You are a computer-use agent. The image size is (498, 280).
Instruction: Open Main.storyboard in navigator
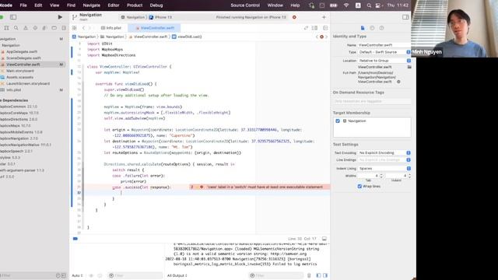20,71
